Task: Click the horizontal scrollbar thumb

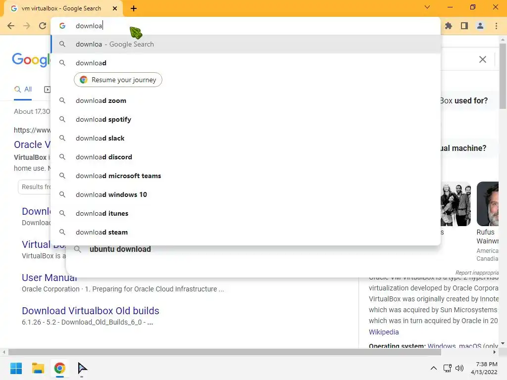Action: (224, 352)
